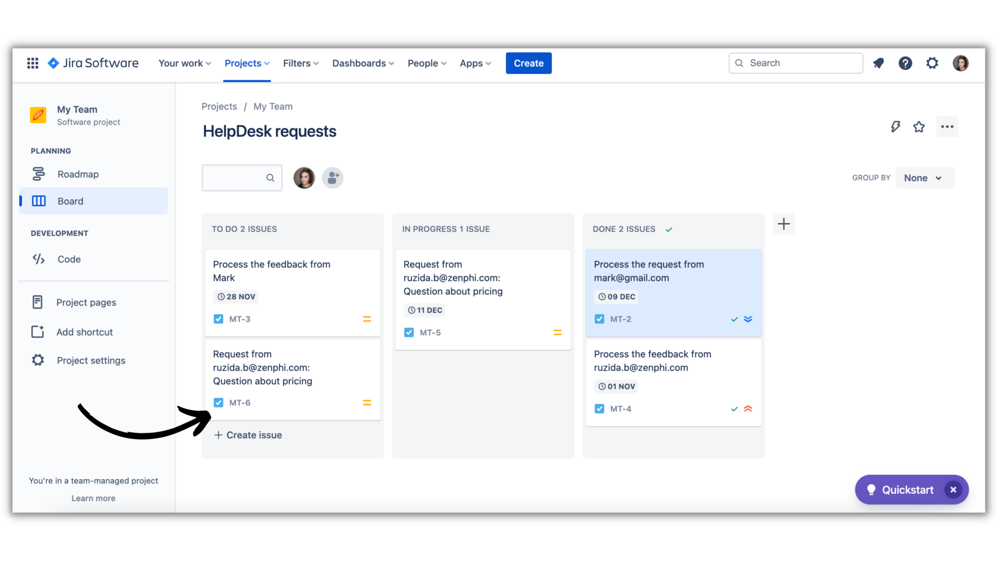998x561 pixels.
Task: Open notifications via the megaphone icon
Action: [878, 63]
